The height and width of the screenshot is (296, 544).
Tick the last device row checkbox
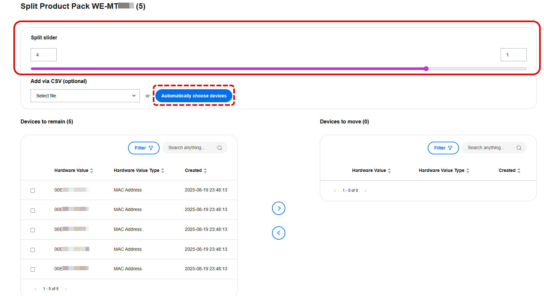(33, 269)
